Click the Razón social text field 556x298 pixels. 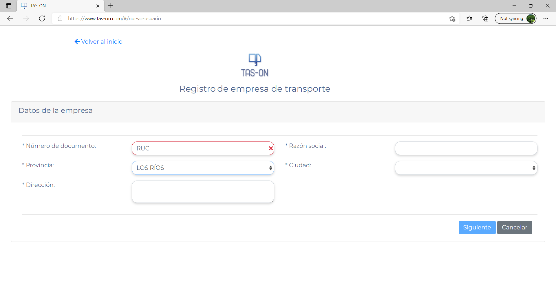pos(466,148)
